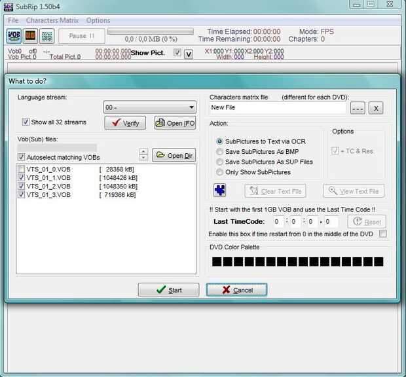Select the VTS_01_3.VOB file name
Screen dimensions: 406x377
tap(48, 195)
